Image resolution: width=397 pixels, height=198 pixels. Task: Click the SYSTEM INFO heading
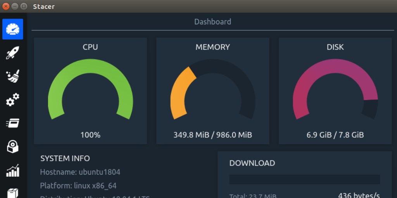[65, 158]
